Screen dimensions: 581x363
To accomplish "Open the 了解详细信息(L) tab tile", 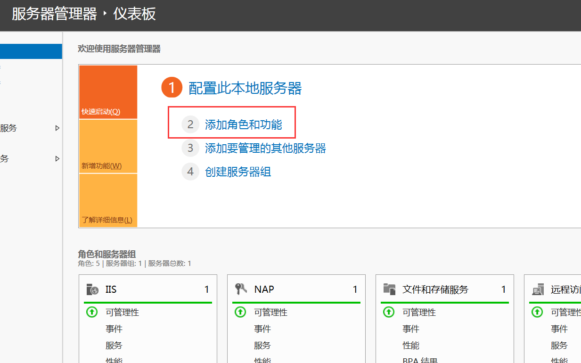I will pos(108,201).
